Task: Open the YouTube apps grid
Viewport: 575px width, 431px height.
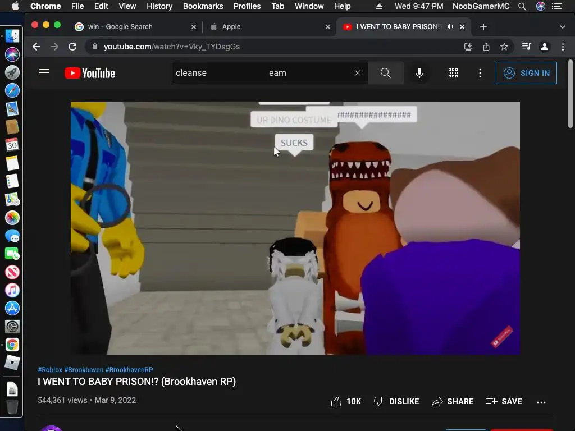Action: point(453,73)
